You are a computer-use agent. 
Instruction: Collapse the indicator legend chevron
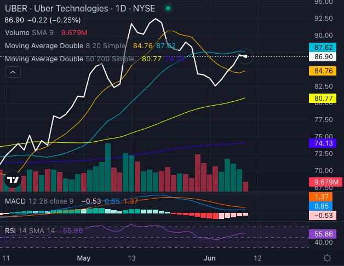pos(13,72)
